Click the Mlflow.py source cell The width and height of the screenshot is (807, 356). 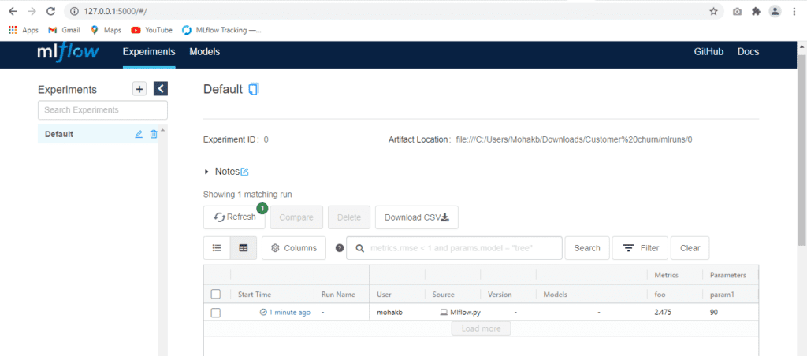pyautogui.click(x=460, y=312)
